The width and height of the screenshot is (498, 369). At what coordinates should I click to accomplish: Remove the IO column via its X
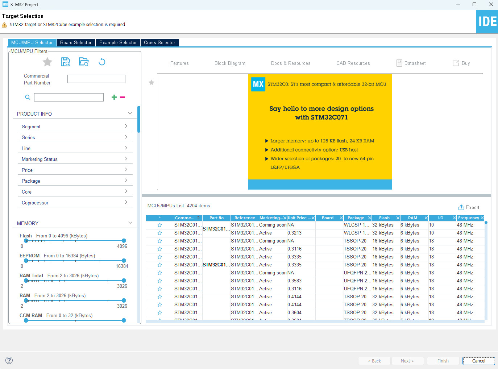[455, 218]
